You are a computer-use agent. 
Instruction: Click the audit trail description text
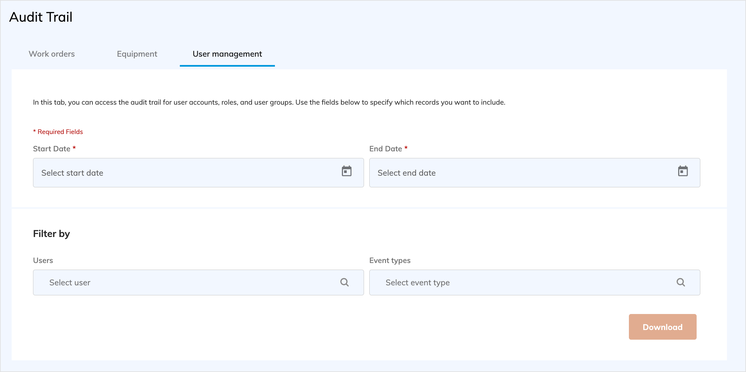269,102
